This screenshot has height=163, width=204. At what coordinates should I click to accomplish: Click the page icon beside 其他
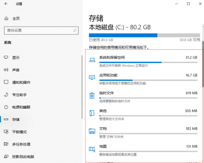click(92, 113)
